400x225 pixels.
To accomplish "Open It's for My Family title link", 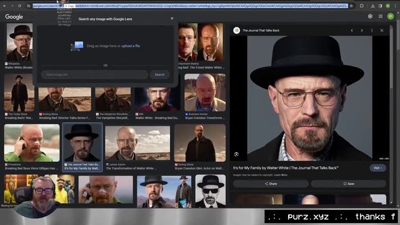I will [x=286, y=168].
